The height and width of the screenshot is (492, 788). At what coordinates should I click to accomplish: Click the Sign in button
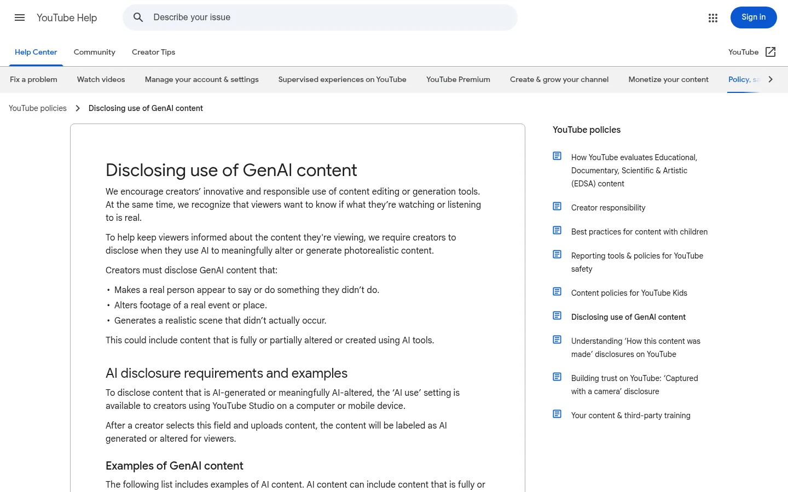click(754, 17)
